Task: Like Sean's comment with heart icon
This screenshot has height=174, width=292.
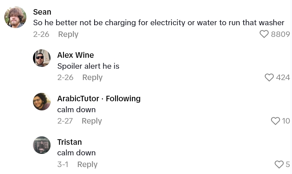Action: 264,34
